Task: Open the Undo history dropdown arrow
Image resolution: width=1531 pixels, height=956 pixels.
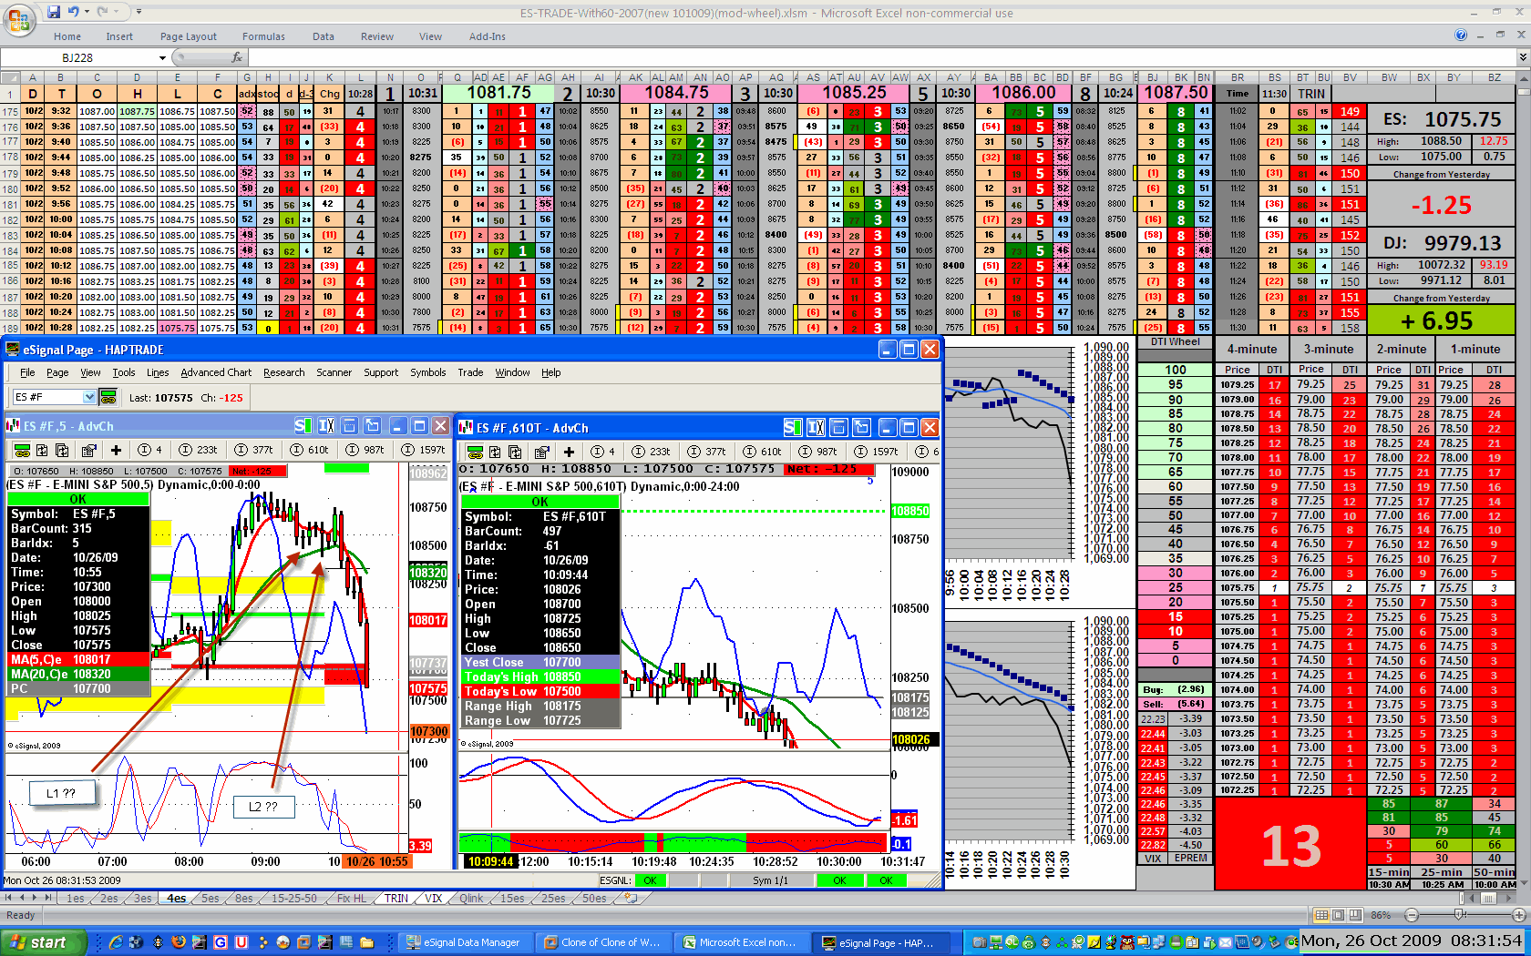Action: pos(87,12)
